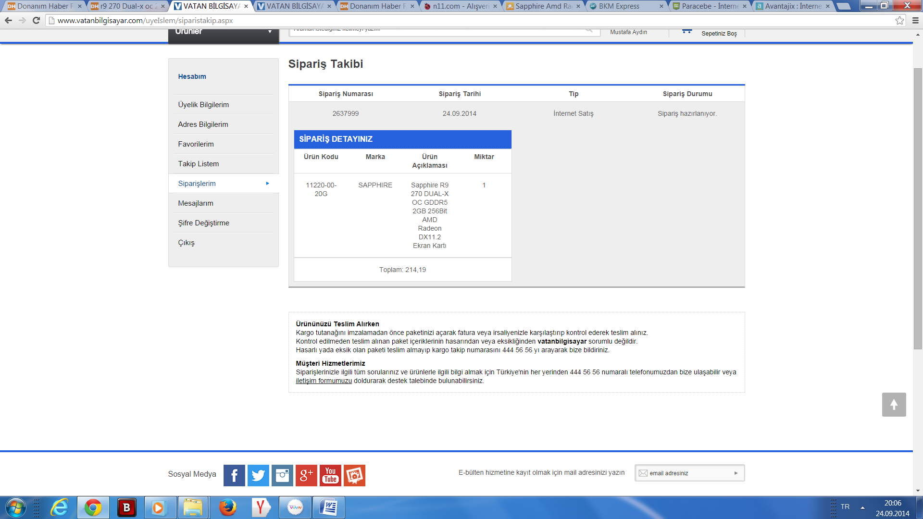This screenshot has width=923, height=519.
Task: Click the page vertical scrollbar thumb
Action: [918, 209]
